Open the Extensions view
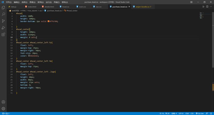Screen dimensions: 214x115 pos(3,34)
